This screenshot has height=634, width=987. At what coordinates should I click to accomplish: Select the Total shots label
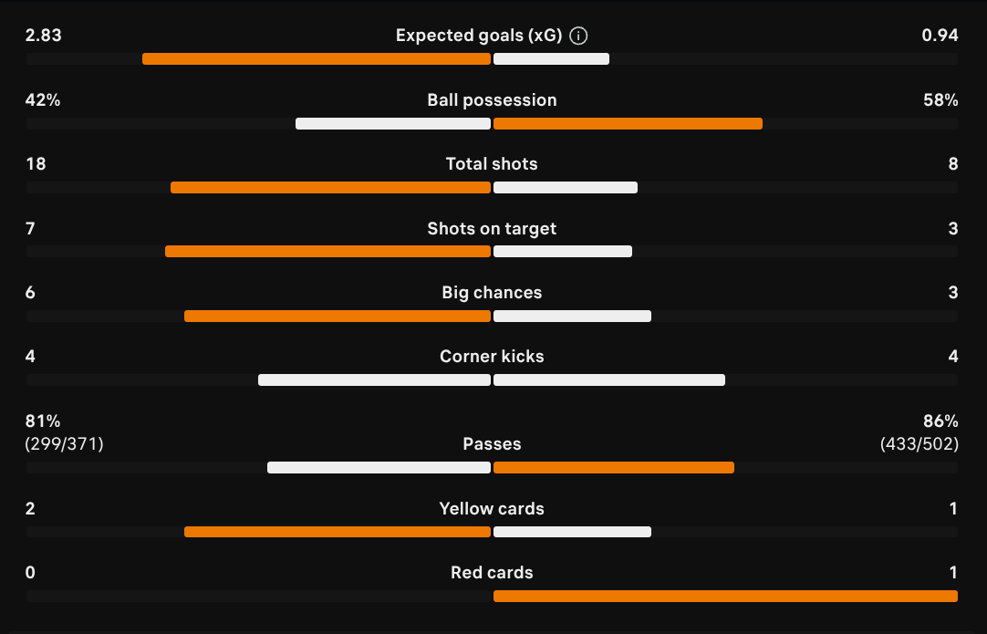(492, 164)
